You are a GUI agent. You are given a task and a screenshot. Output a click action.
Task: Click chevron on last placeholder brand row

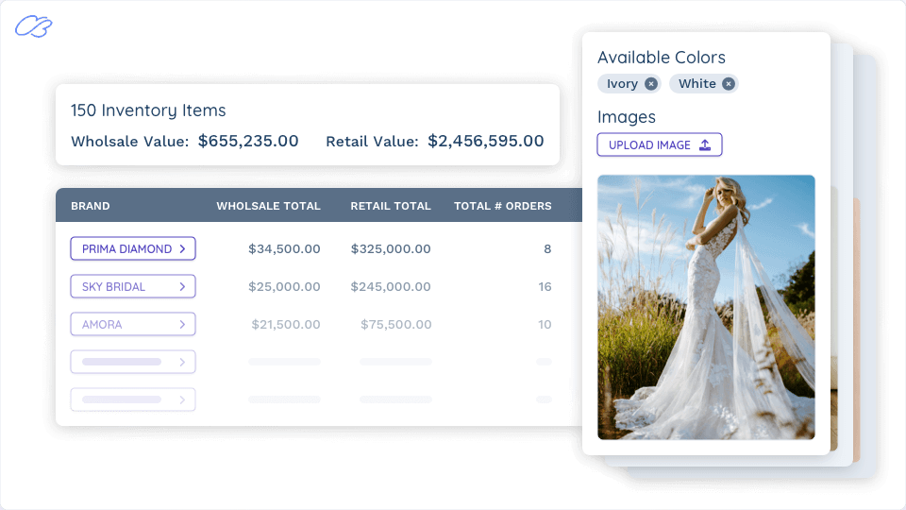[x=183, y=399]
